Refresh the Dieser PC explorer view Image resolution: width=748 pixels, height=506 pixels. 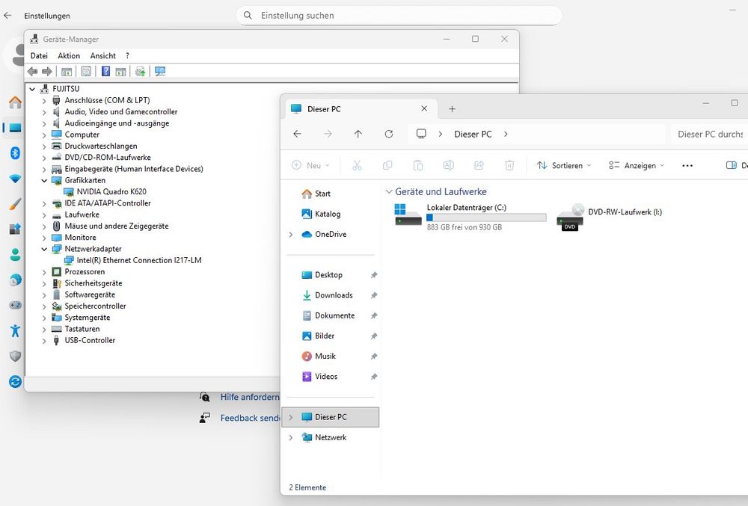coord(388,134)
